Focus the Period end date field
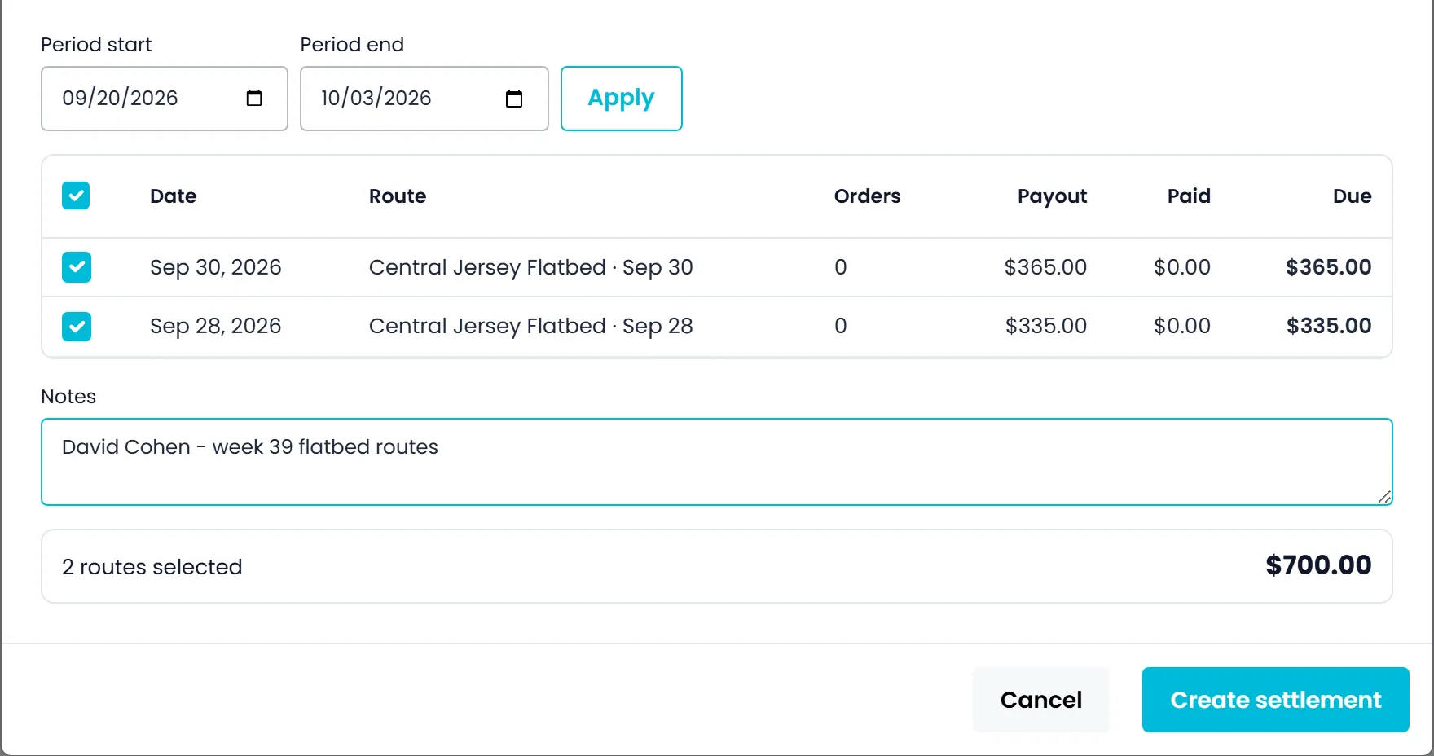 (x=424, y=99)
